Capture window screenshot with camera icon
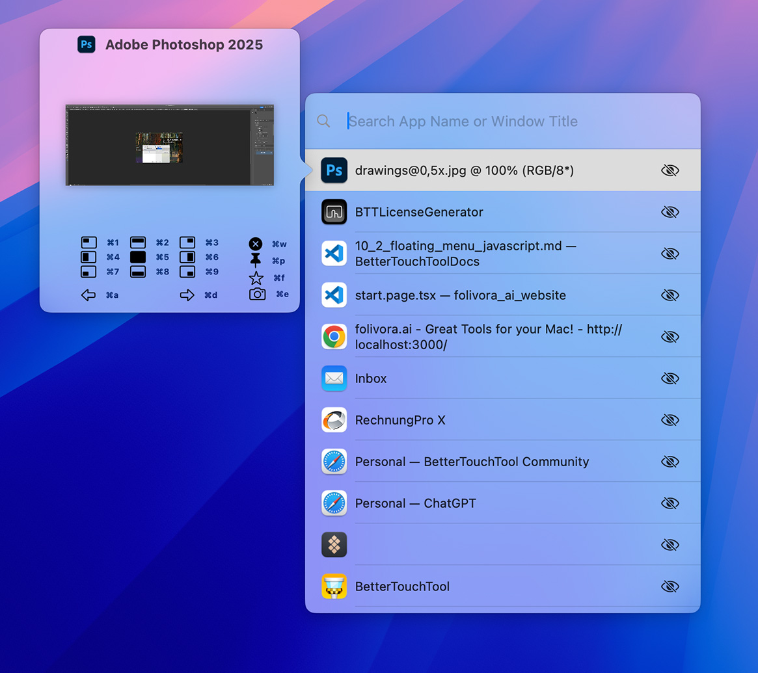Image resolution: width=758 pixels, height=673 pixels. (256, 294)
